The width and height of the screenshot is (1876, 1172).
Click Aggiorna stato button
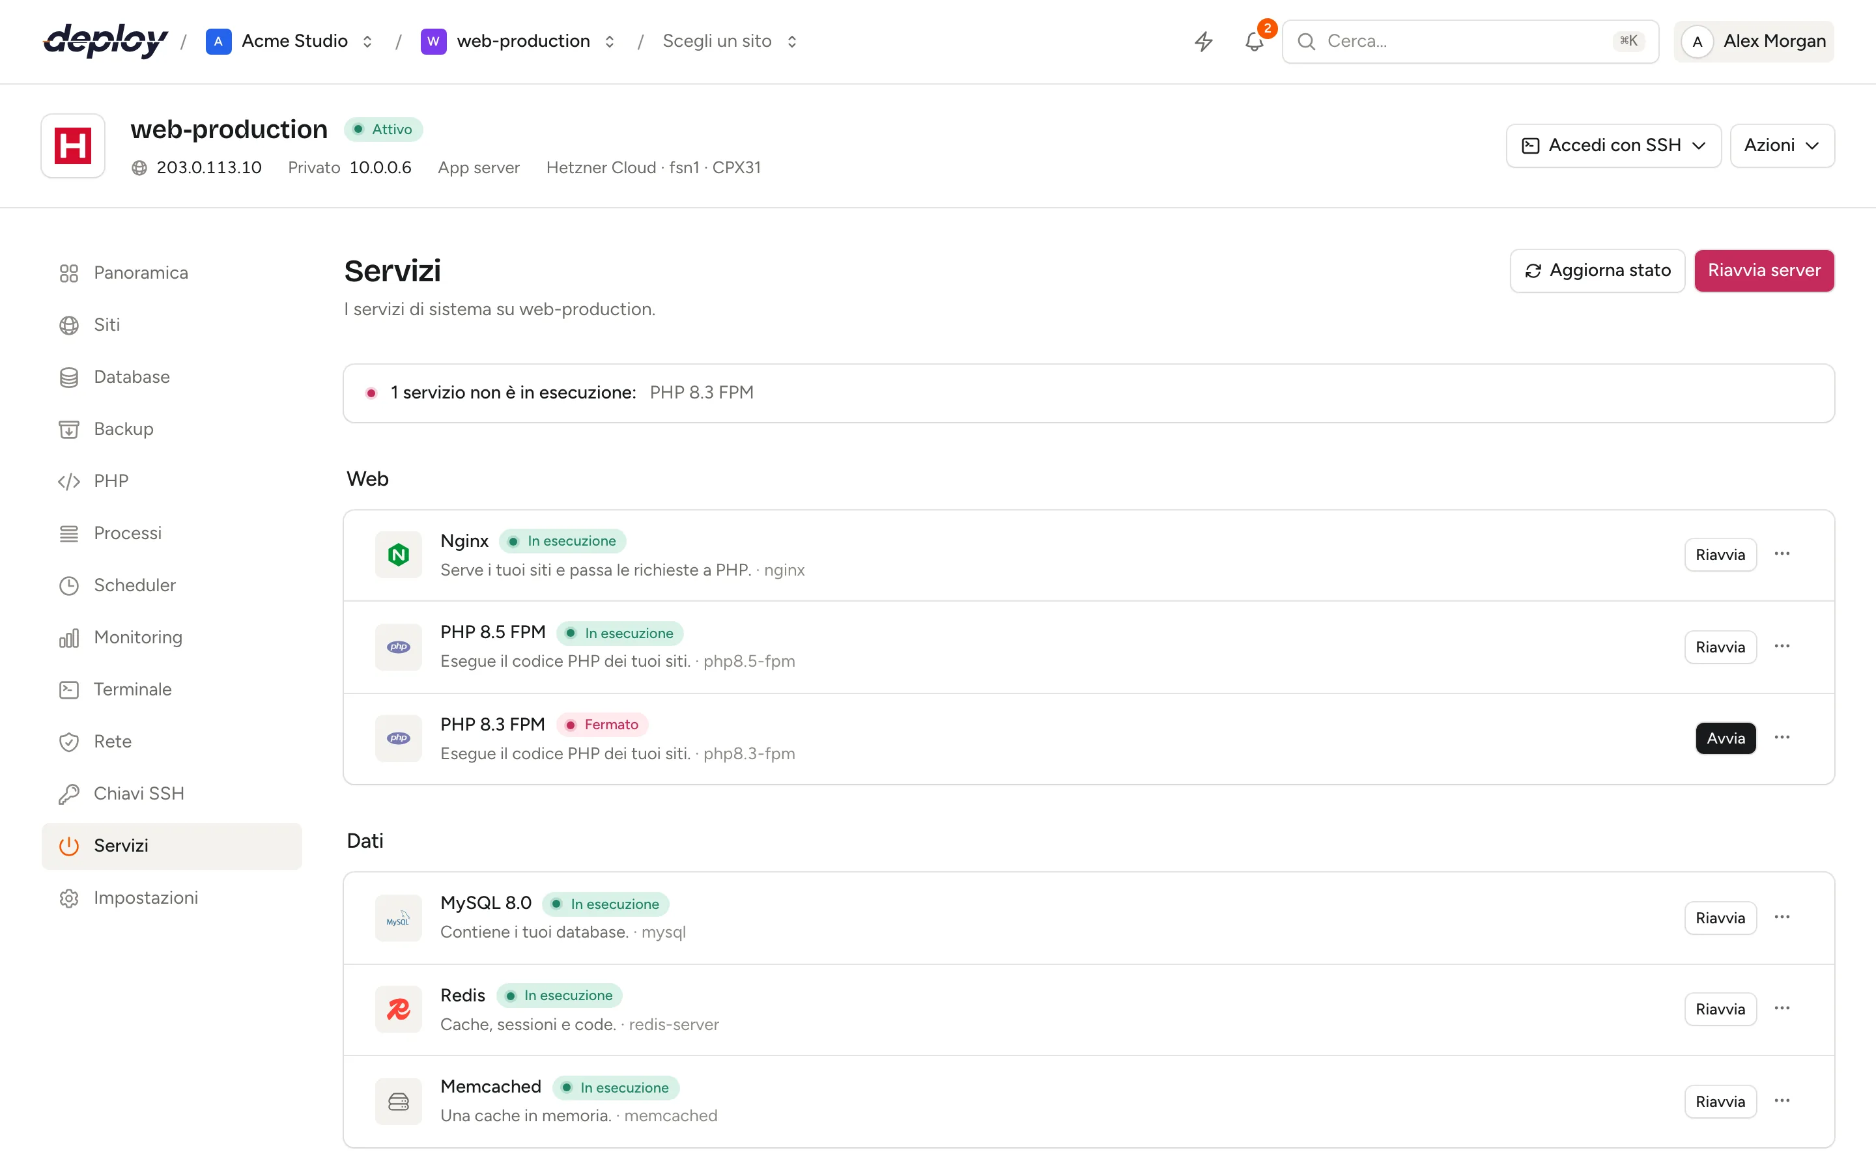1597,270
